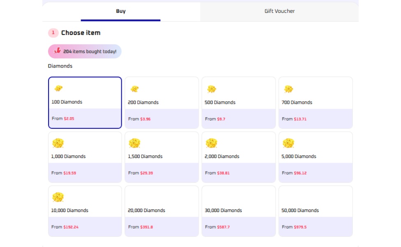Click the From $9.7 price

click(x=215, y=119)
